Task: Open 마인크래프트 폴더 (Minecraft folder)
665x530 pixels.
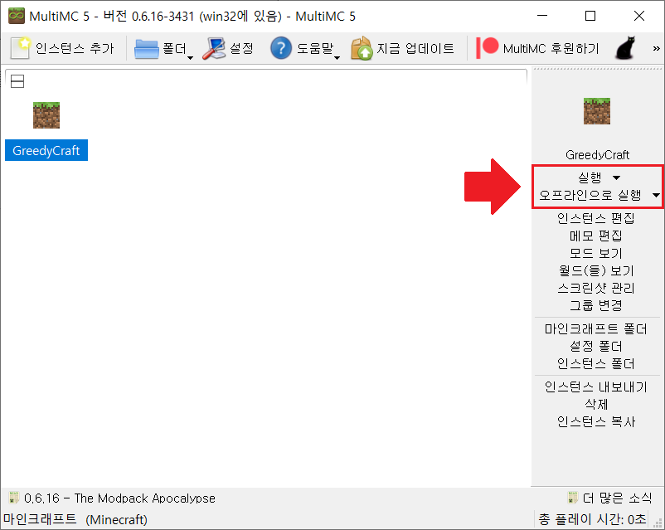Action: pyautogui.click(x=596, y=328)
